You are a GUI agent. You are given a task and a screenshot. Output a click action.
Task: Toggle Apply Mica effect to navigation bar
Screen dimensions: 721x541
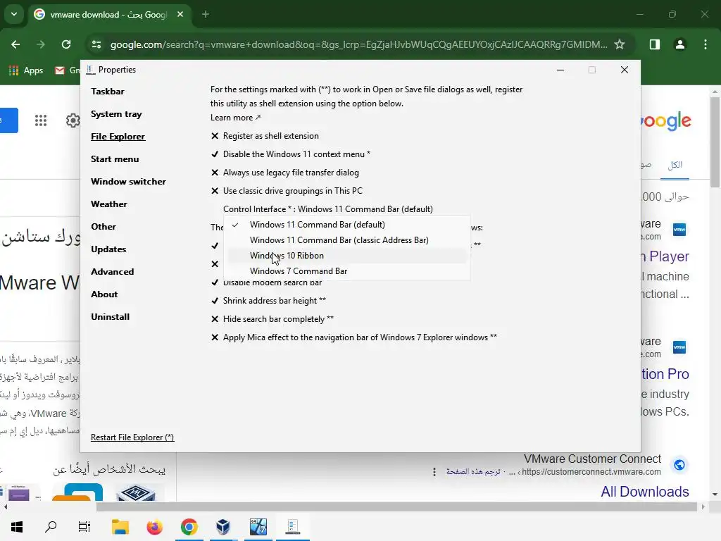[x=354, y=337]
